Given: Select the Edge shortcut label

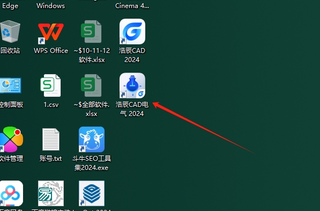Looking at the screenshot, I should [x=10, y=6].
